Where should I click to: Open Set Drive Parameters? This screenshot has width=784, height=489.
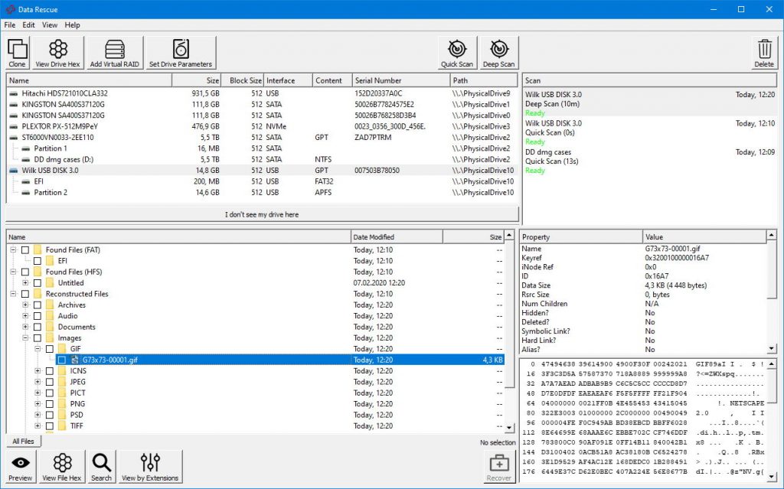coord(181,51)
